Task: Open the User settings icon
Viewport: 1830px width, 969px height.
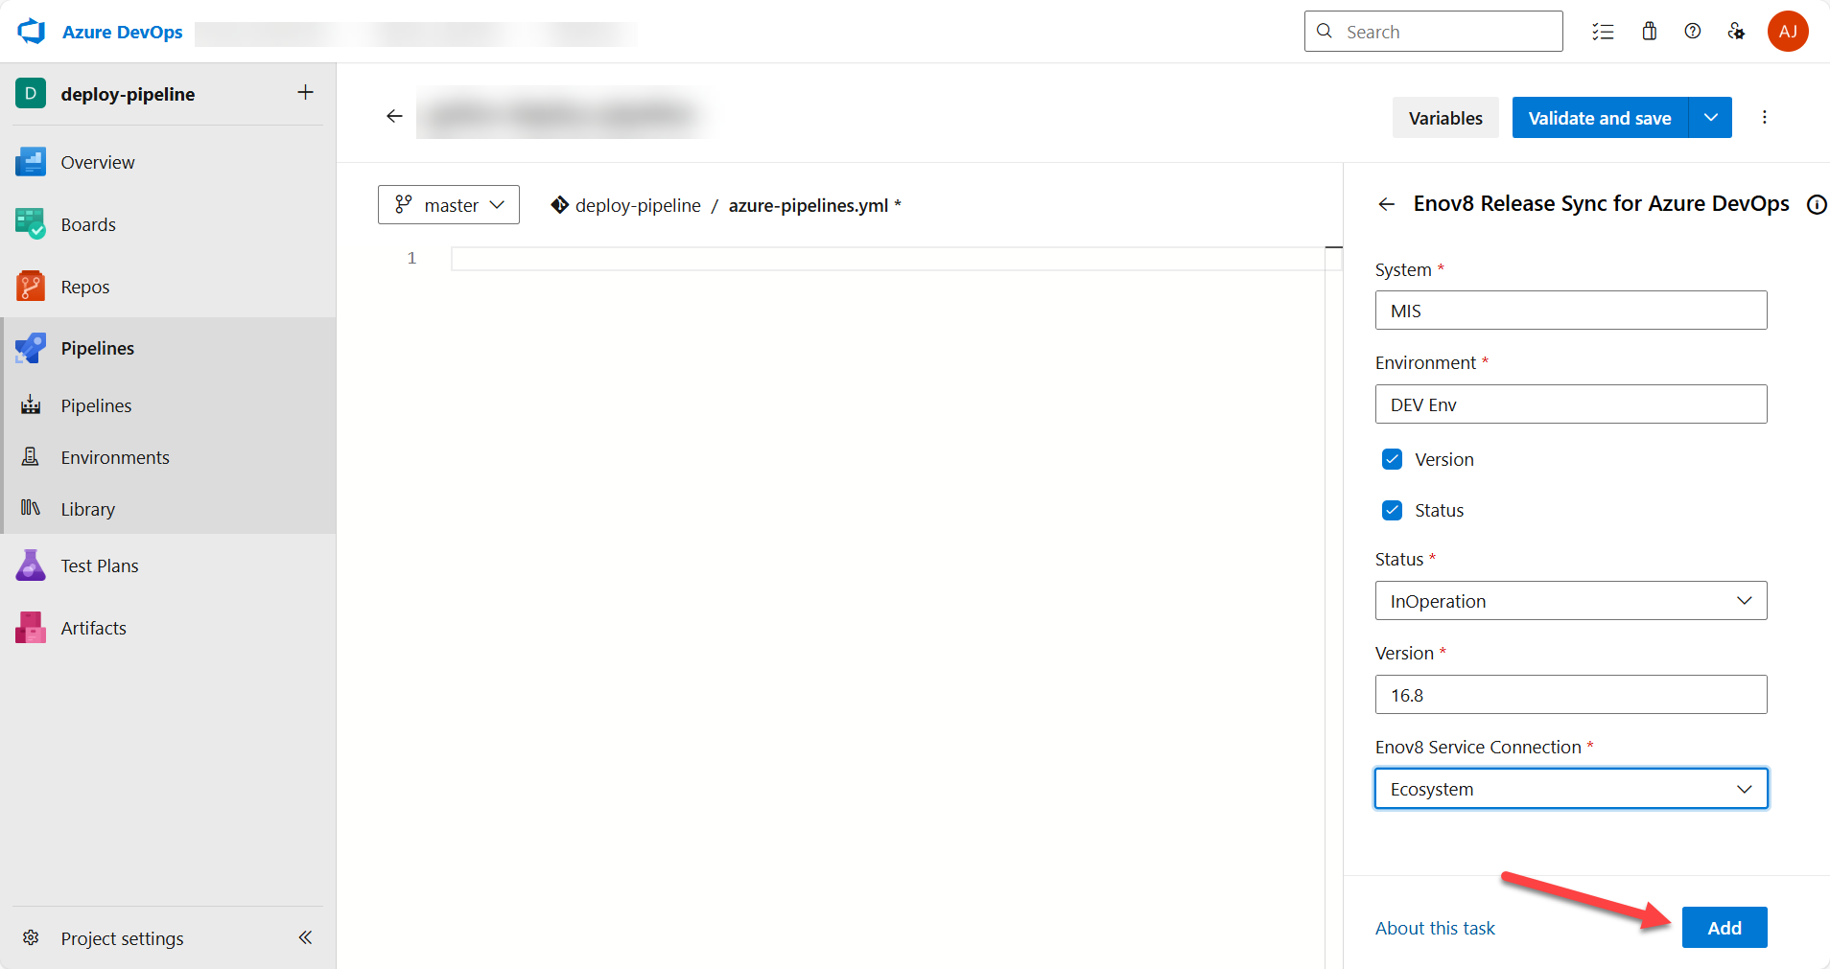Action: tap(1736, 32)
